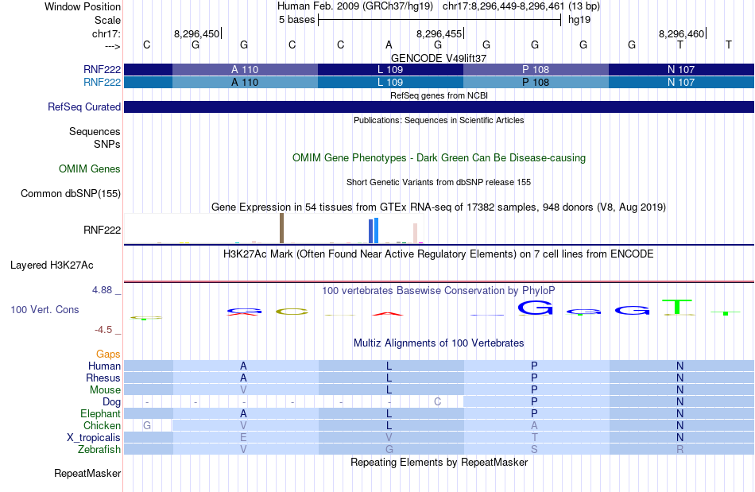The width and height of the screenshot is (755, 492).
Task: Click the 5 bases scale bar
Action: point(439,20)
